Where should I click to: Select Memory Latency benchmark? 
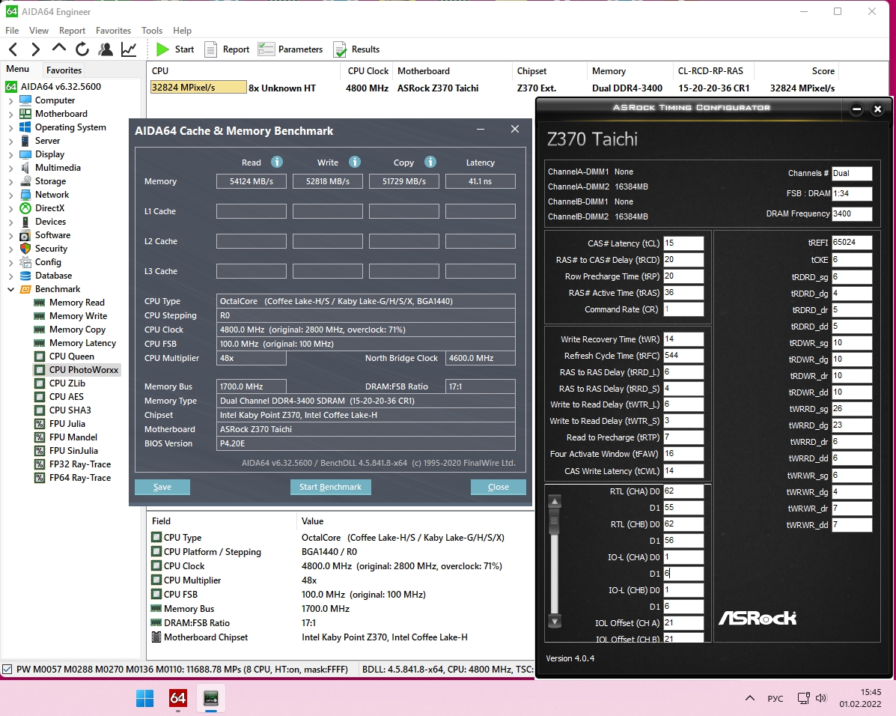82,343
